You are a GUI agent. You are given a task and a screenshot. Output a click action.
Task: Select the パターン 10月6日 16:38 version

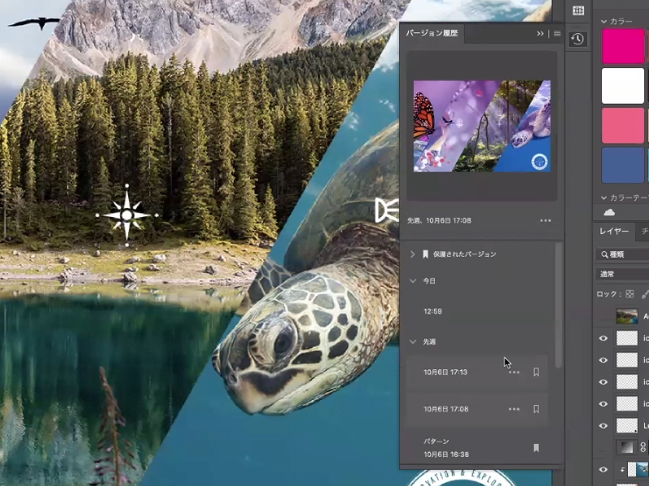point(477,448)
